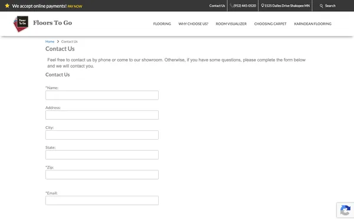The width and height of the screenshot is (354, 221).
Task: Open the ROOM VISUALIZER menu item
Action: 231,24
